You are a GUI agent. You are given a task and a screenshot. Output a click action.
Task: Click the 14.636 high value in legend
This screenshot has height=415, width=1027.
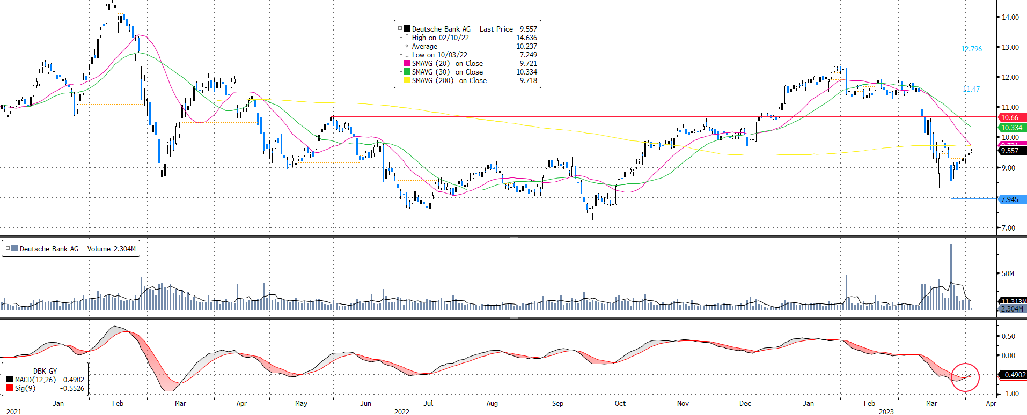pos(526,38)
